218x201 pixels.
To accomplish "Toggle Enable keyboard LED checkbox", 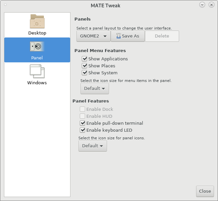I will pos(82,130).
